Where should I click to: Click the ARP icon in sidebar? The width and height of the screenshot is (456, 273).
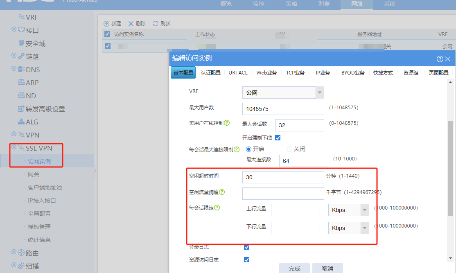pyautogui.click(x=21, y=82)
